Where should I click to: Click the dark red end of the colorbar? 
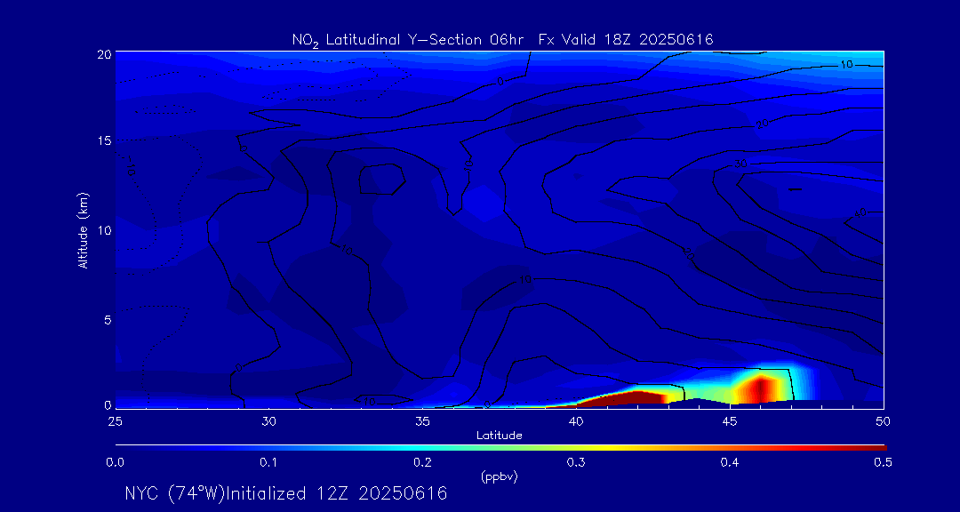pos(873,448)
